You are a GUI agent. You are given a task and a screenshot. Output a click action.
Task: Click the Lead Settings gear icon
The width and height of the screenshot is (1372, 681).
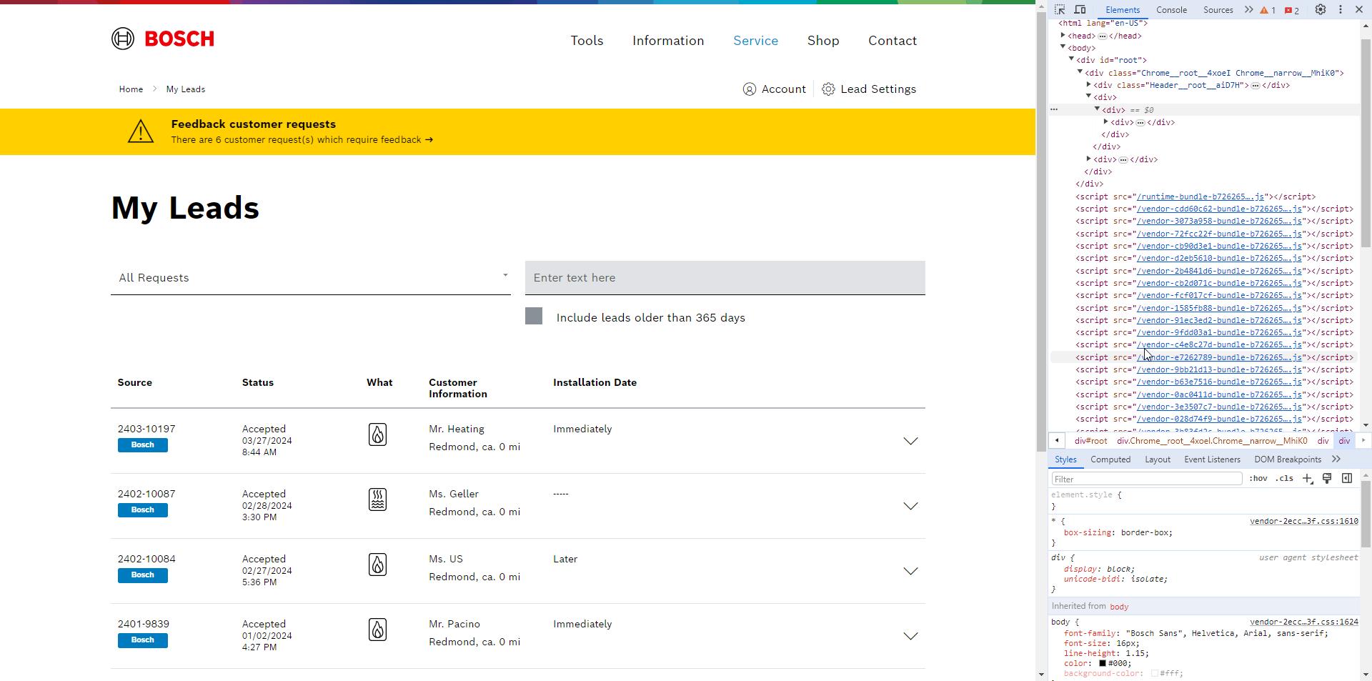(828, 89)
